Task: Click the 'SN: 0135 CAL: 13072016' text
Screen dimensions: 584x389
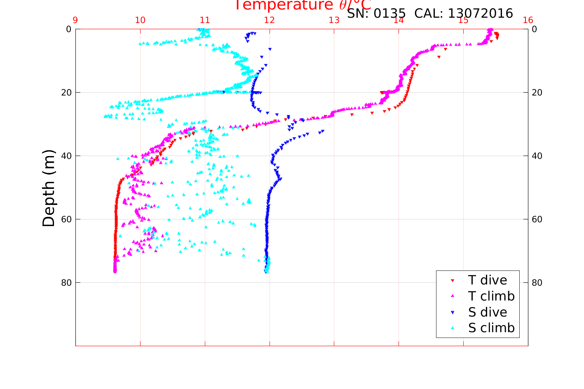Action: coord(430,14)
